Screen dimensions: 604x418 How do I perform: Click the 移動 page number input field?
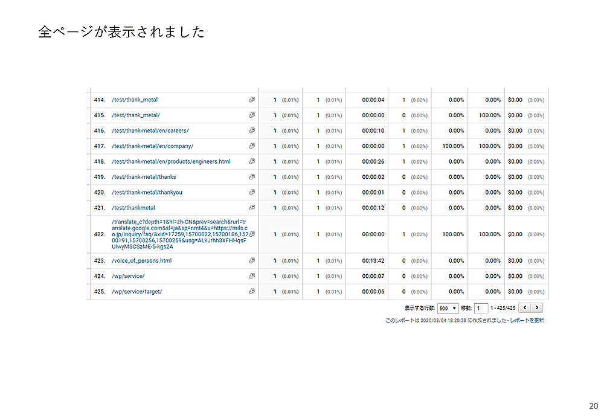(481, 308)
